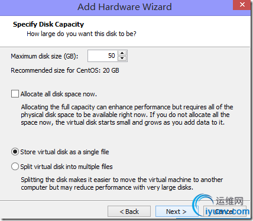The width and height of the screenshot is (253, 221).
Task: Go to the previous step with Back
Action: pos(129,212)
